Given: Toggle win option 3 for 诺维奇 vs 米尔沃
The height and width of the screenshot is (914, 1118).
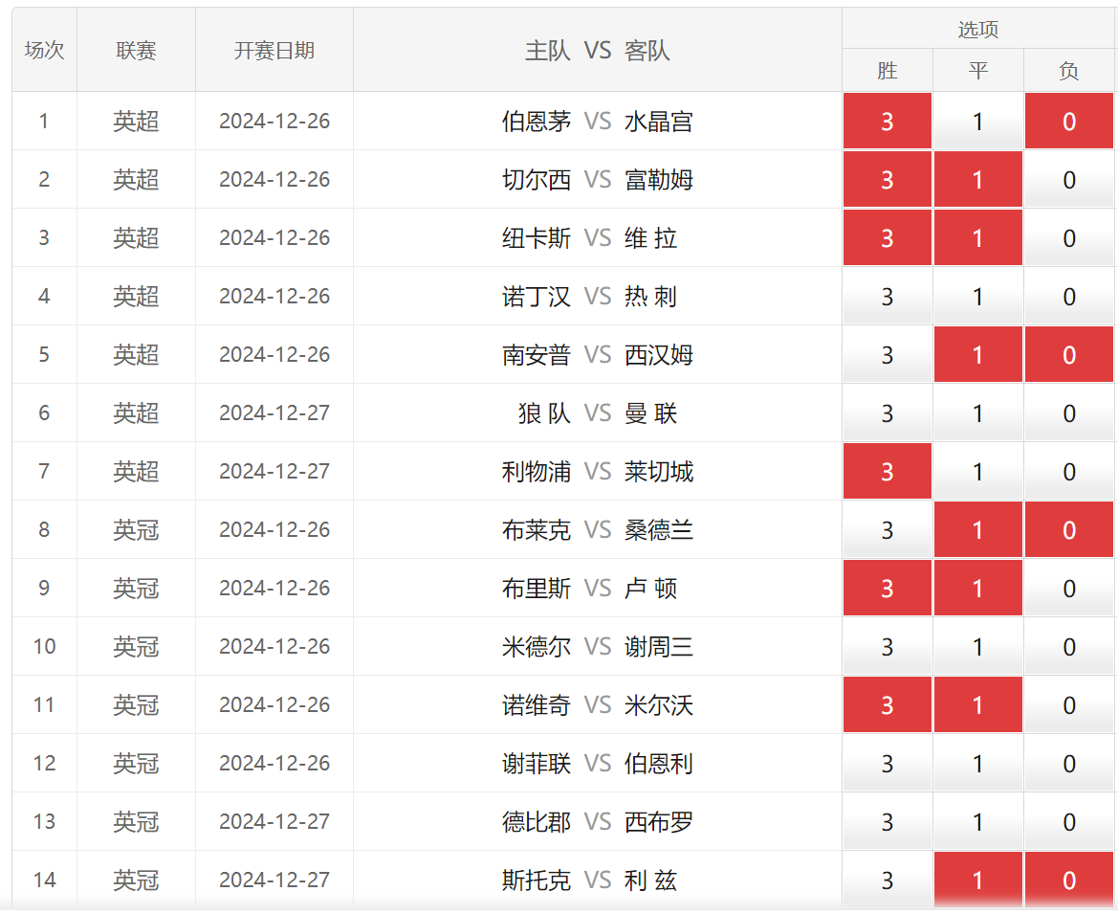Looking at the screenshot, I should pyautogui.click(x=887, y=705).
